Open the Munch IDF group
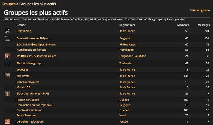The image size is (213, 125). point(23,87)
